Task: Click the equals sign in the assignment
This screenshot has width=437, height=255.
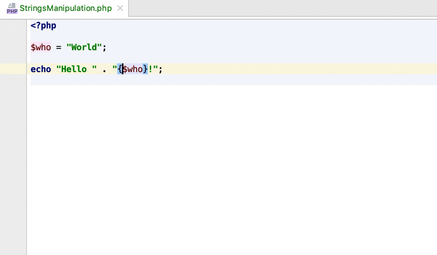Action: [x=59, y=47]
